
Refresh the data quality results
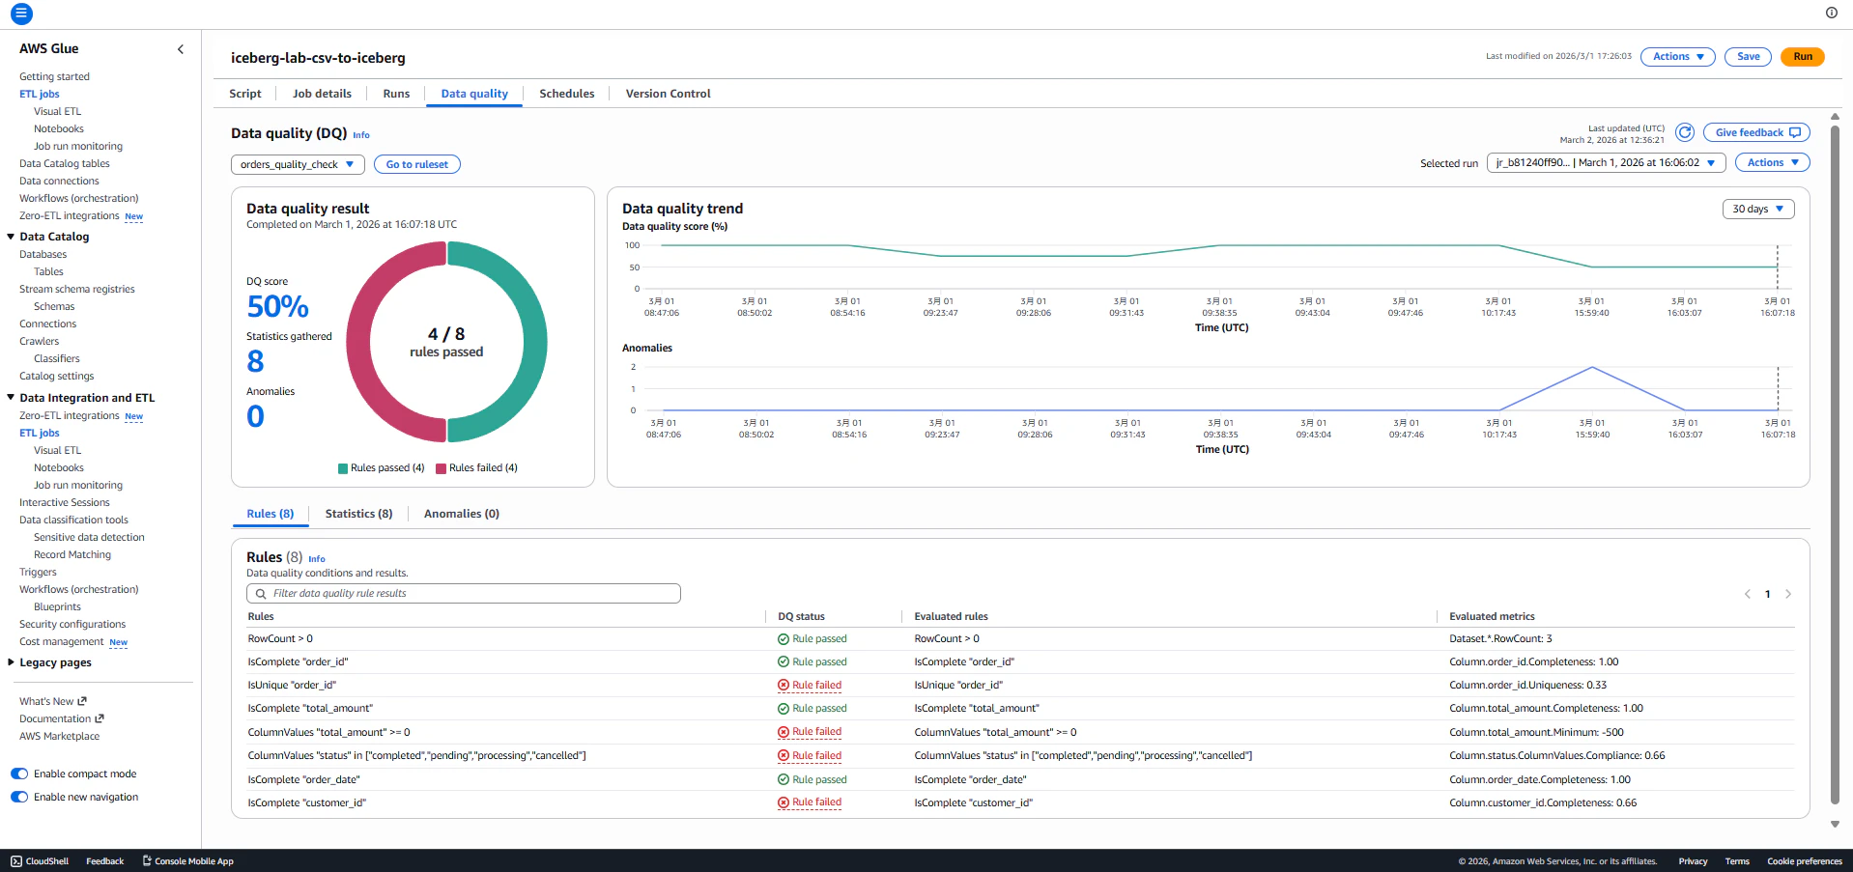point(1685,132)
